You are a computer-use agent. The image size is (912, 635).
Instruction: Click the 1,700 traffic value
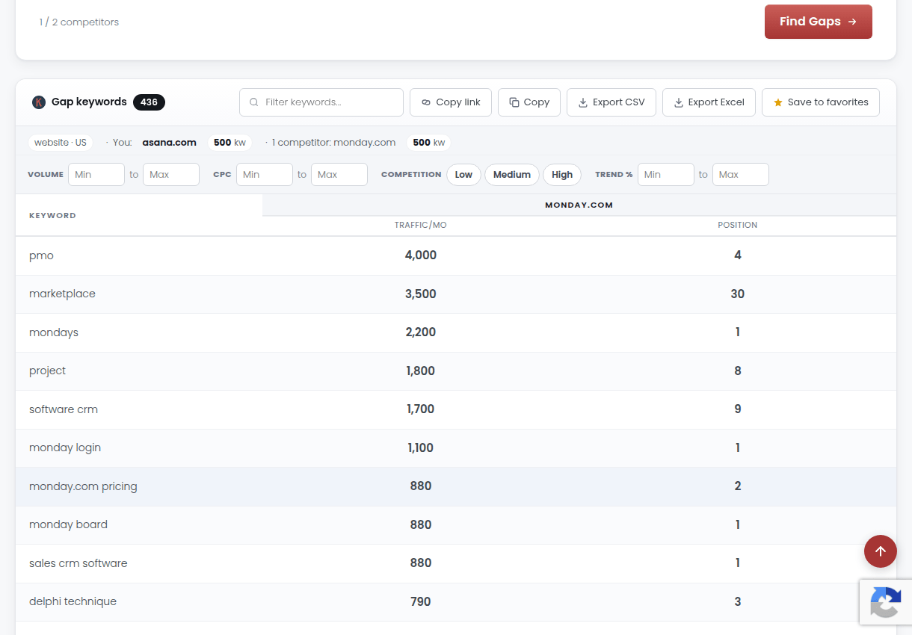pyautogui.click(x=421, y=409)
